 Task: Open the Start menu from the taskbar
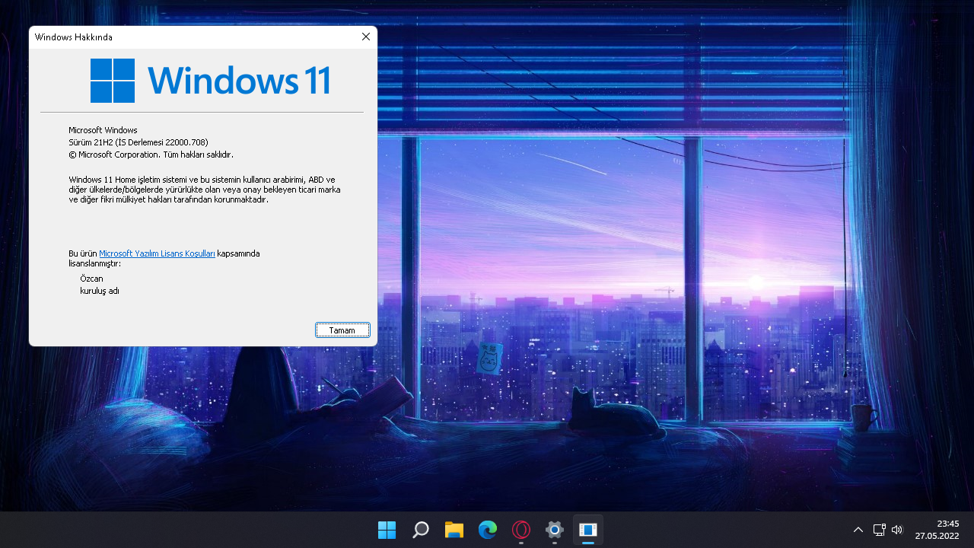(x=387, y=530)
